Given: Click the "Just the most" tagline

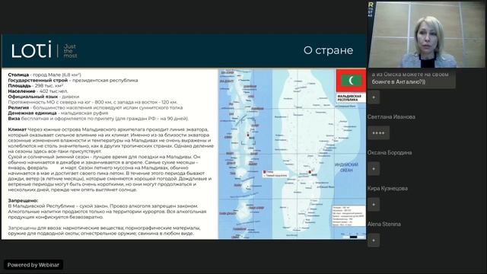Looking at the screenshot, I should pyautogui.click(x=70, y=51).
